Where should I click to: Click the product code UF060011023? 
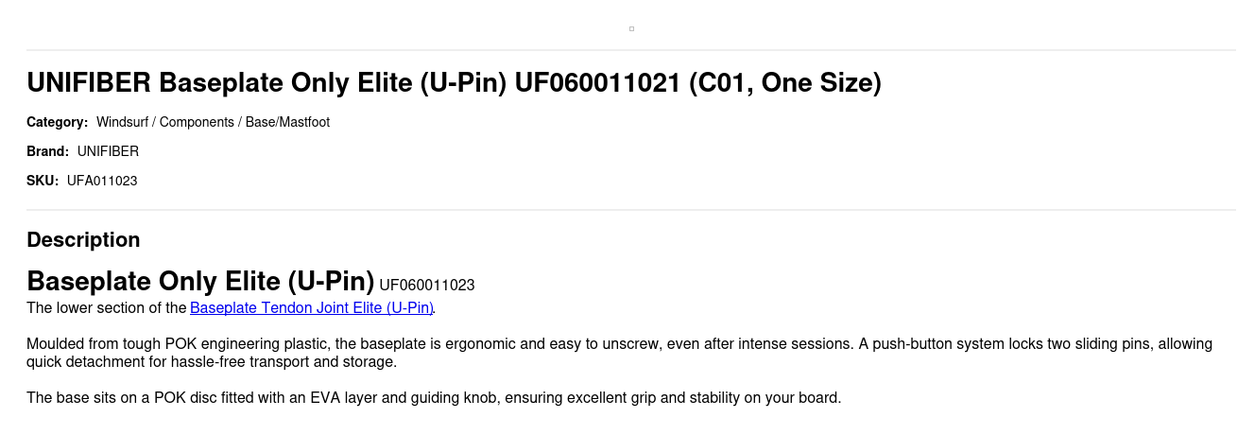pyautogui.click(x=426, y=285)
